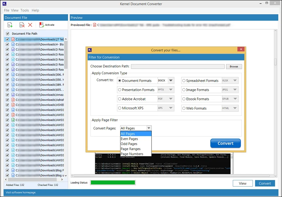Click the red X remove-all icon
Viewport: 282px width, 197px height.
point(30,25)
